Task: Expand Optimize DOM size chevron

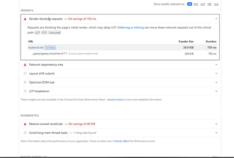Action: [216, 82]
